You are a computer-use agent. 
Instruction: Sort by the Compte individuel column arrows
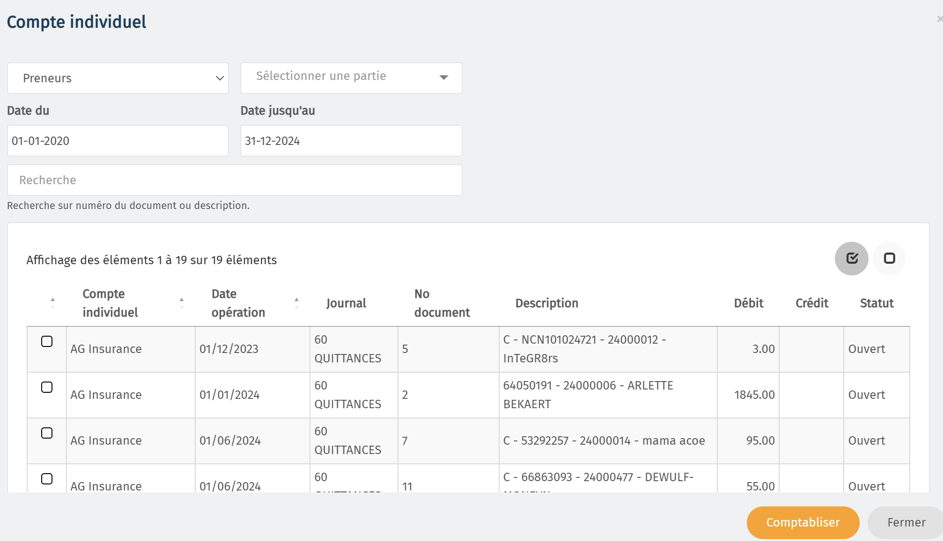click(x=182, y=303)
